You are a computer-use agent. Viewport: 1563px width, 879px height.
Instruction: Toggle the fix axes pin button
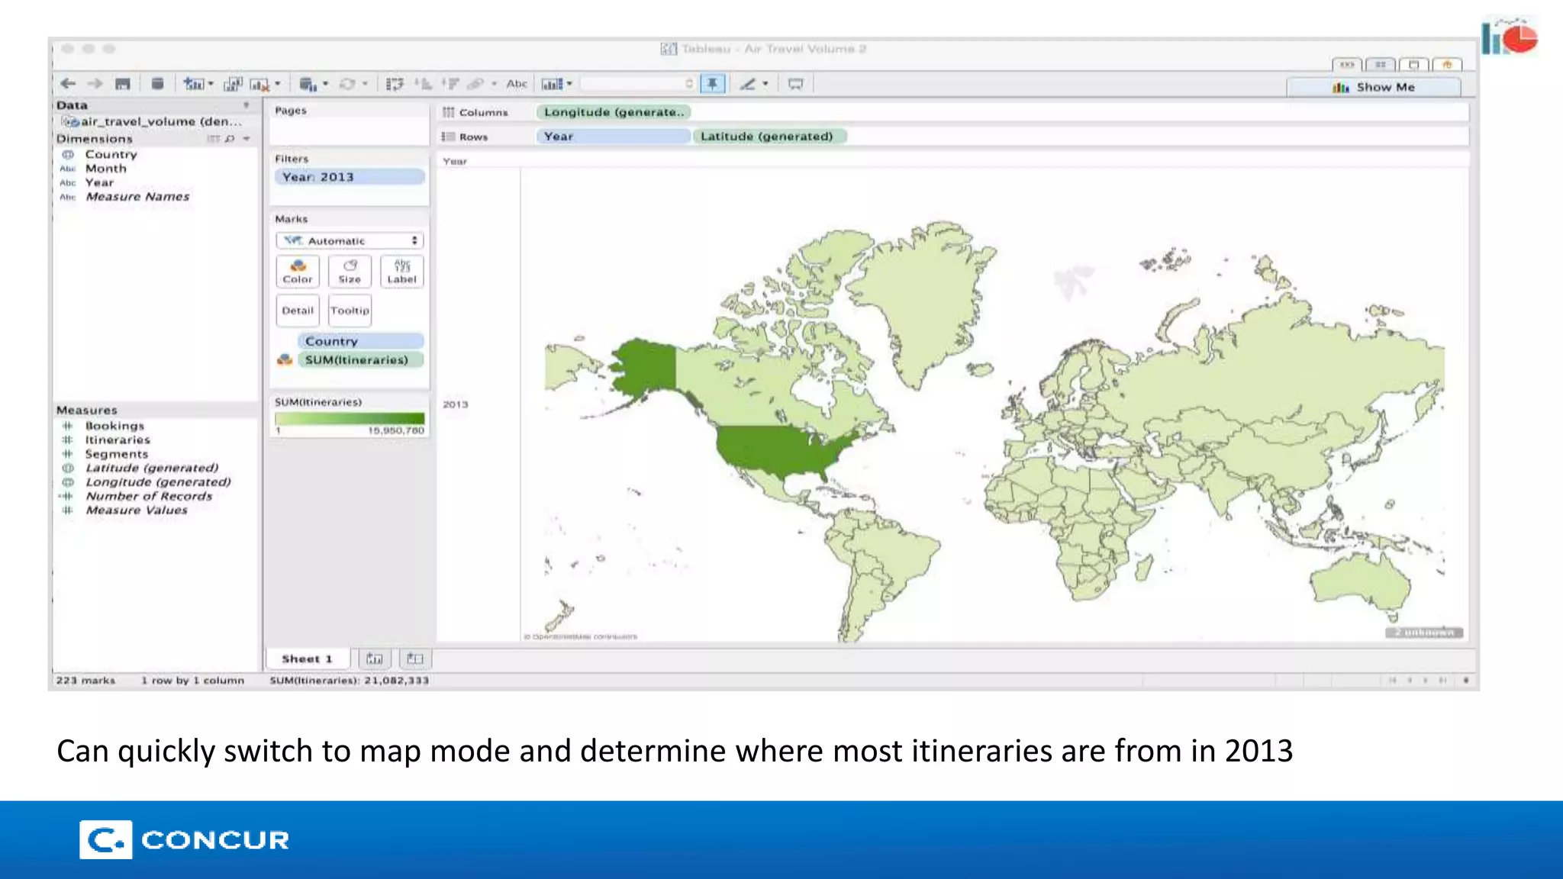pyautogui.click(x=712, y=84)
